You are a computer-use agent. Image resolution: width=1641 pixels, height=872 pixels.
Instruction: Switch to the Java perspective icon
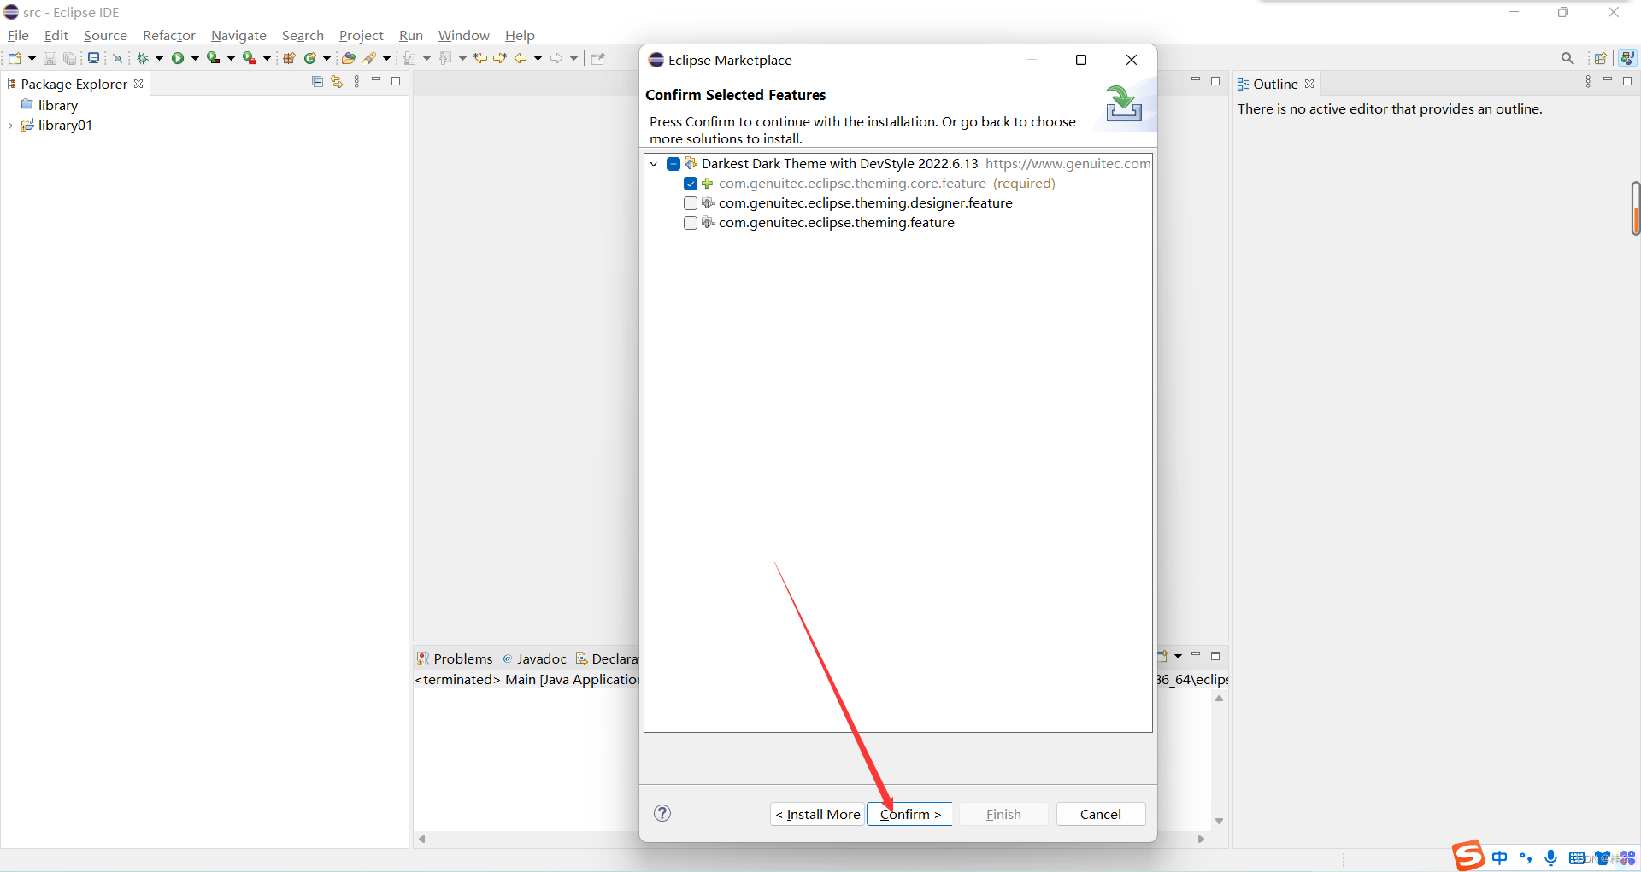click(x=1627, y=58)
